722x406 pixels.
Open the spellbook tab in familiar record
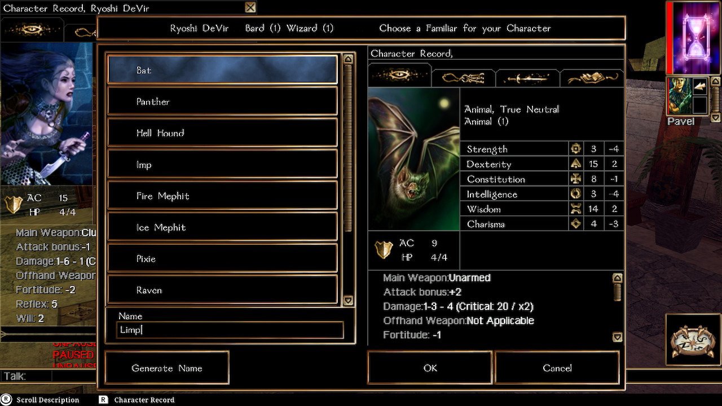(592, 78)
